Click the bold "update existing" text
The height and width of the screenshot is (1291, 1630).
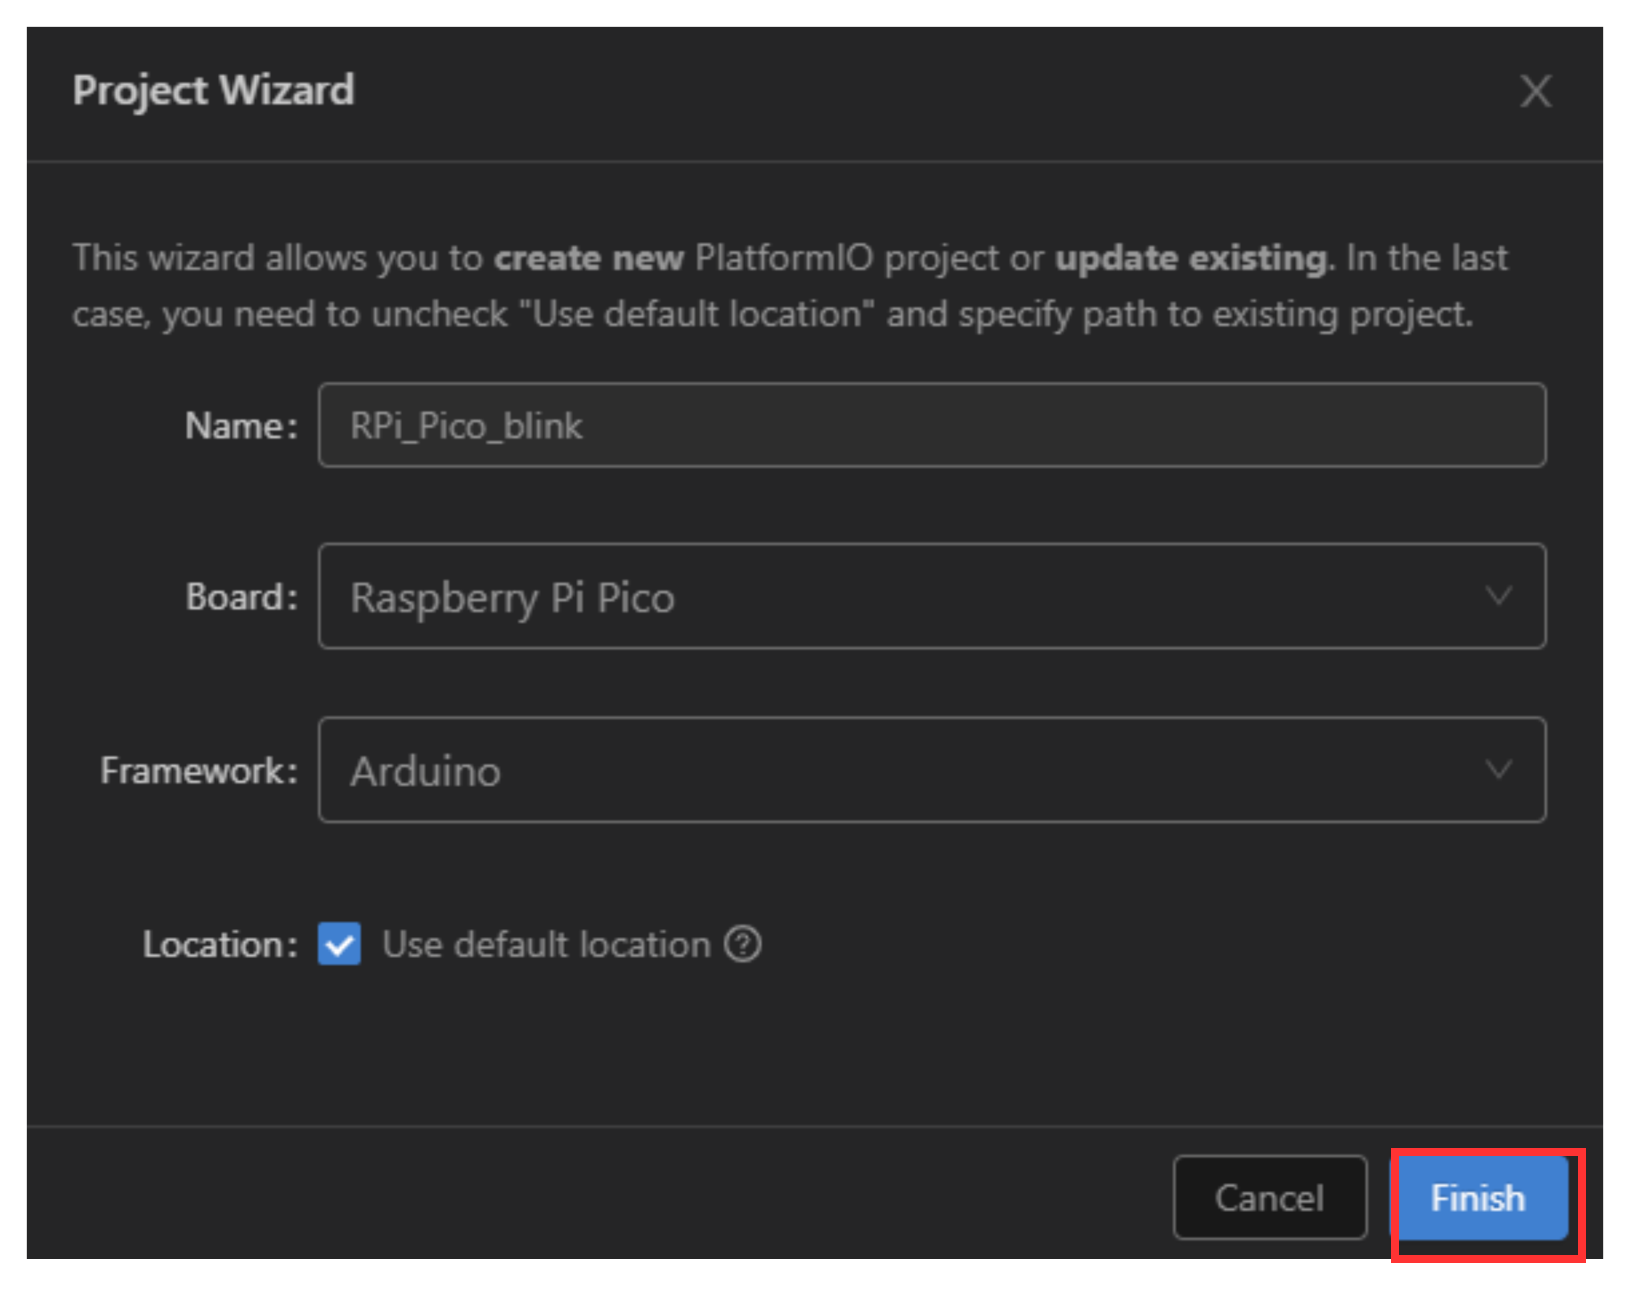[x=1192, y=259]
